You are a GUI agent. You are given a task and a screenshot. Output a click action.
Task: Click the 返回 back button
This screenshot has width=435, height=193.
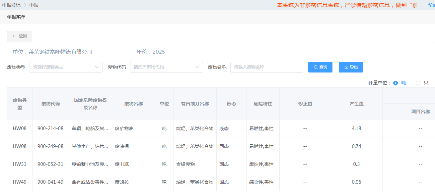20,36
